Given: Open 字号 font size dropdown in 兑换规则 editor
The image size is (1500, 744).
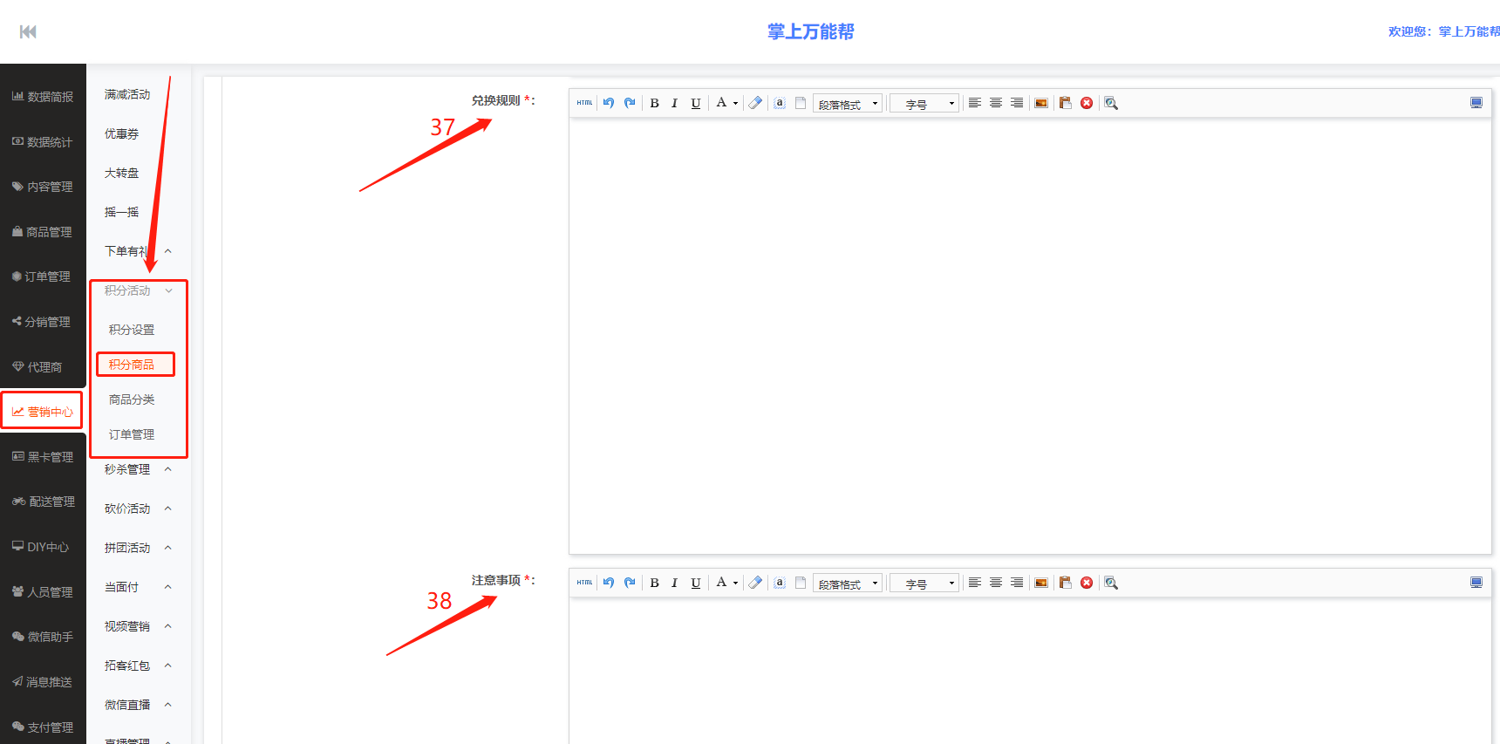Looking at the screenshot, I should pyautogui.click(x=924, y=104).
